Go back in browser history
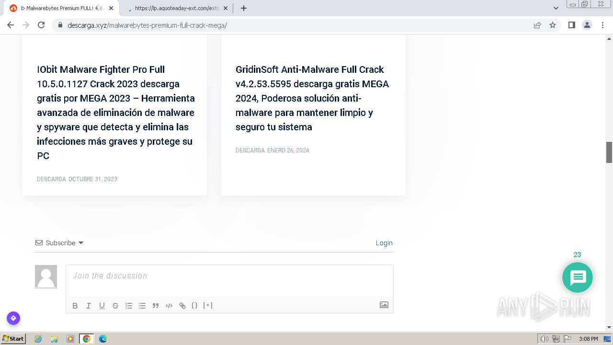 point(11,25)
